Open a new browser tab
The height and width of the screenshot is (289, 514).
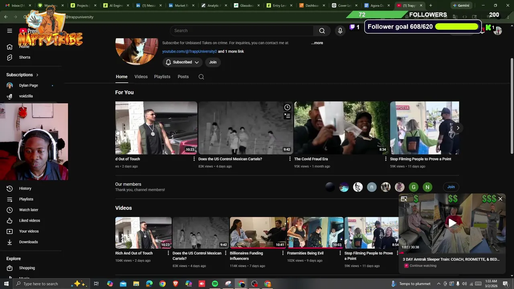430,6
